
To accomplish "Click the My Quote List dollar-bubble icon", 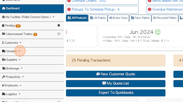I will [104, 83].
